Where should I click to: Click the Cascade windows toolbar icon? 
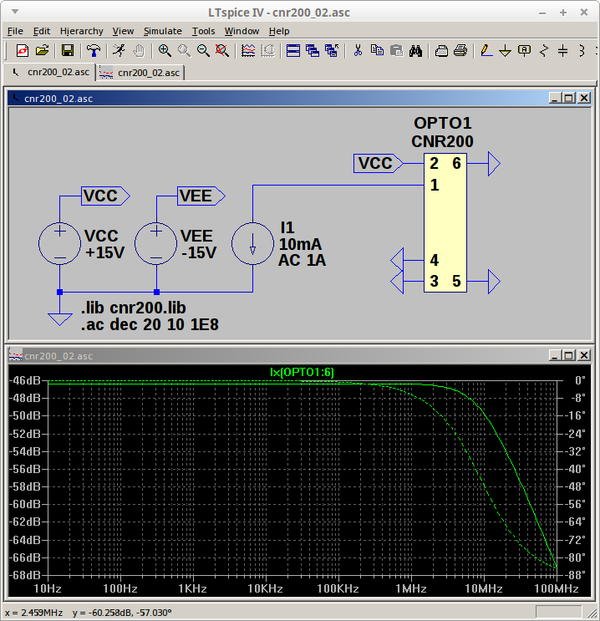coord(313,51)
